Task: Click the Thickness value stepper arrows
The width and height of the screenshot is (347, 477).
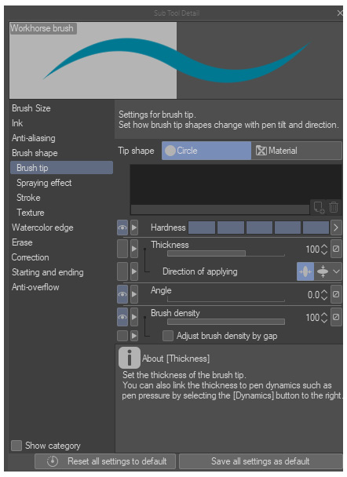Action: point(324,249)
